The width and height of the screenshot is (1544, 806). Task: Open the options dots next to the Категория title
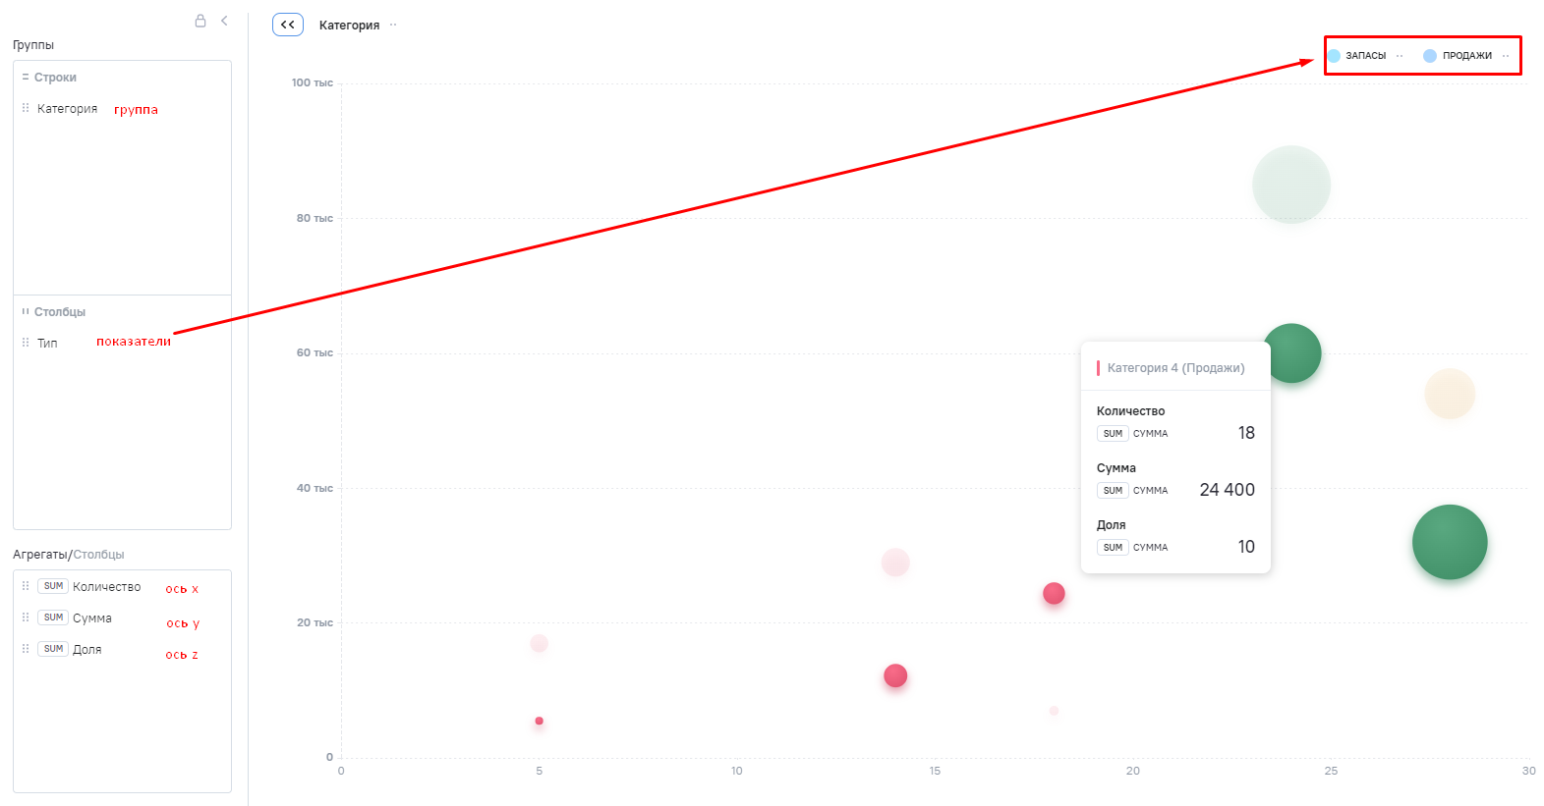[393, 26]
